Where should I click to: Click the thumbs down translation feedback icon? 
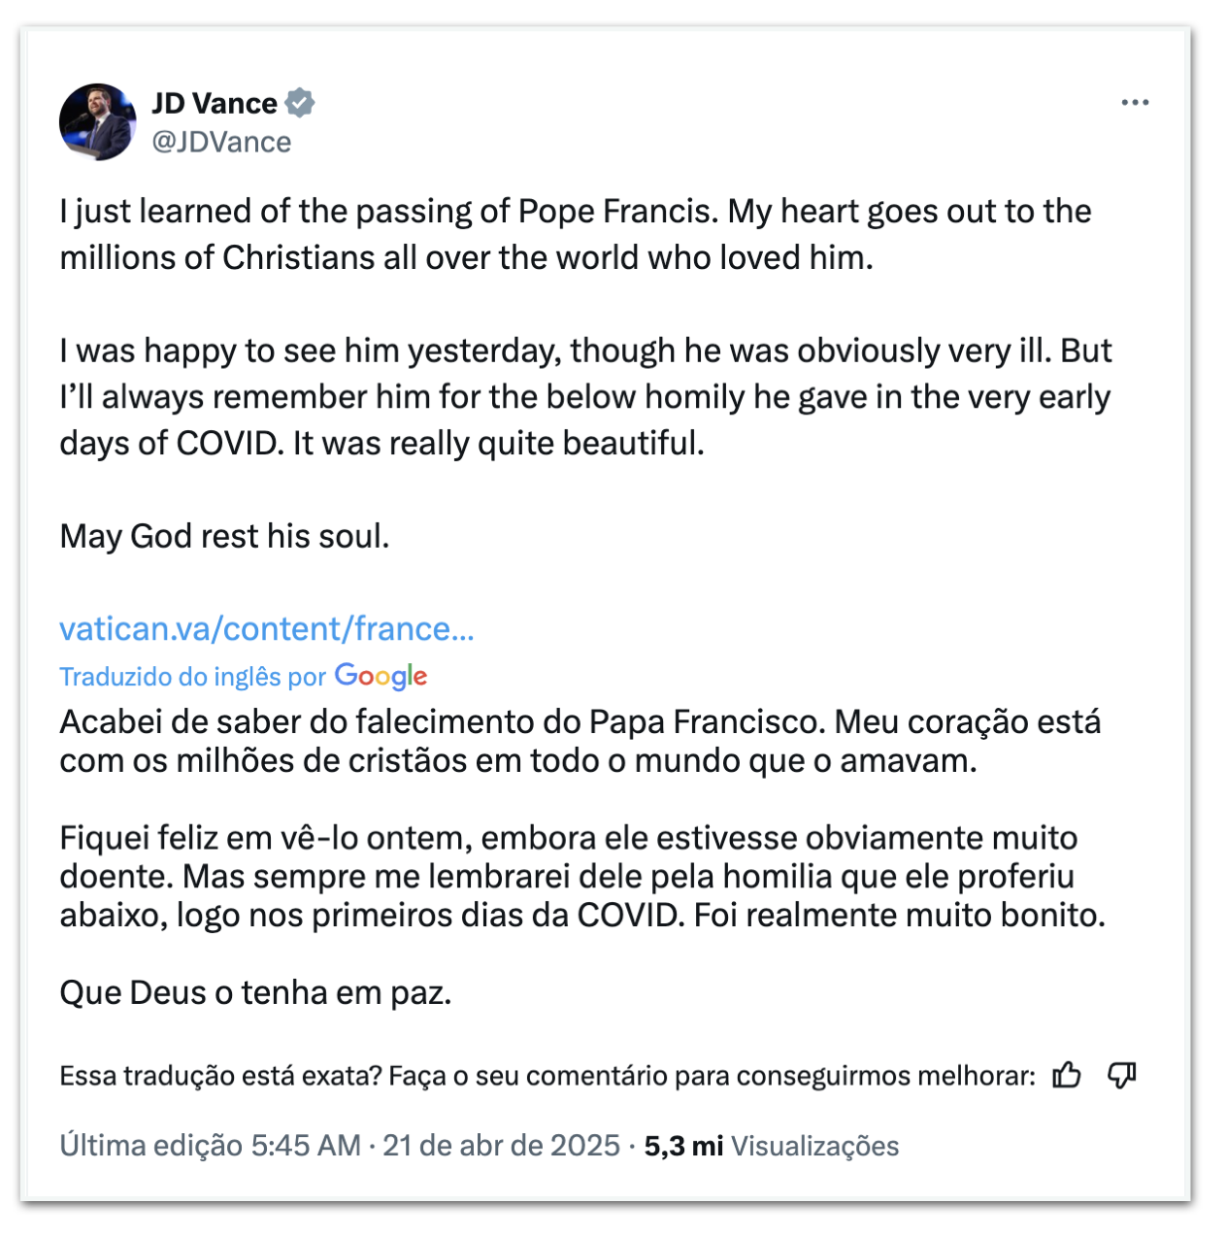click(1122, 1075)
